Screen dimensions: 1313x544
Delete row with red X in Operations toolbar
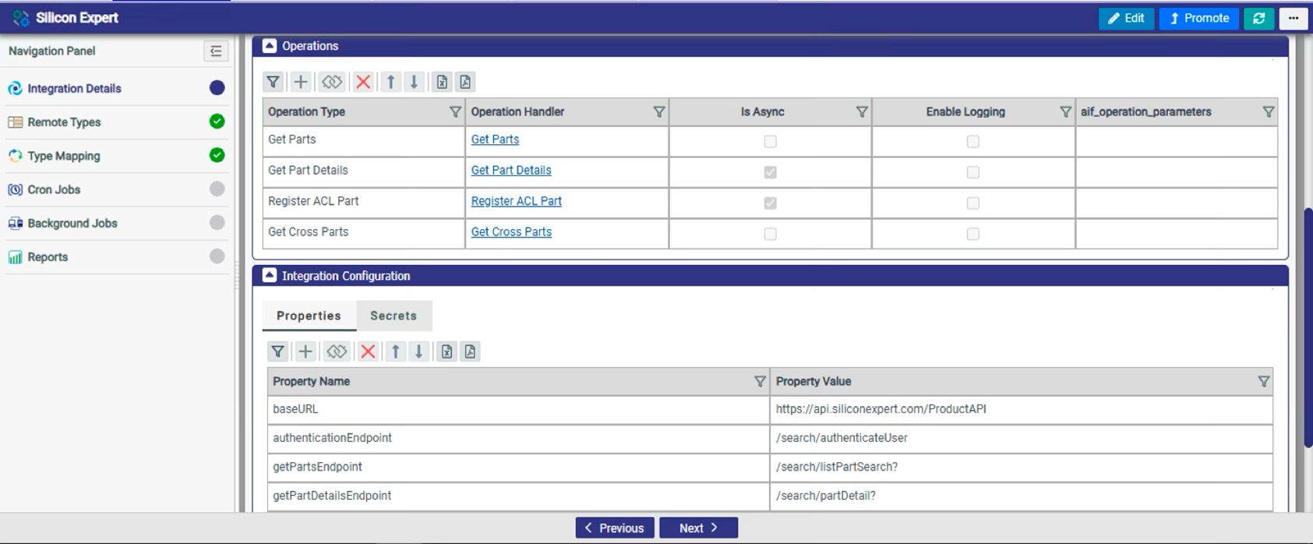tap(363, 82)
